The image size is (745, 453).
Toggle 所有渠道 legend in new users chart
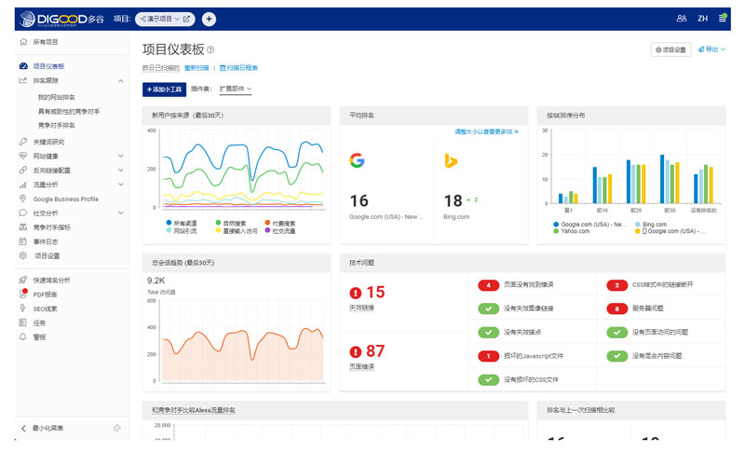pos(182,224)
